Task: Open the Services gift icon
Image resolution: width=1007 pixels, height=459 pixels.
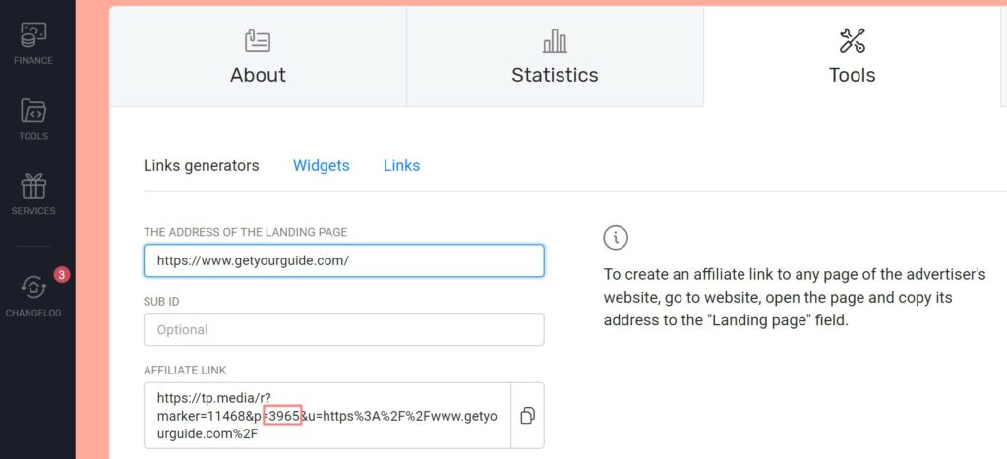Action: (x=33, y=186)
